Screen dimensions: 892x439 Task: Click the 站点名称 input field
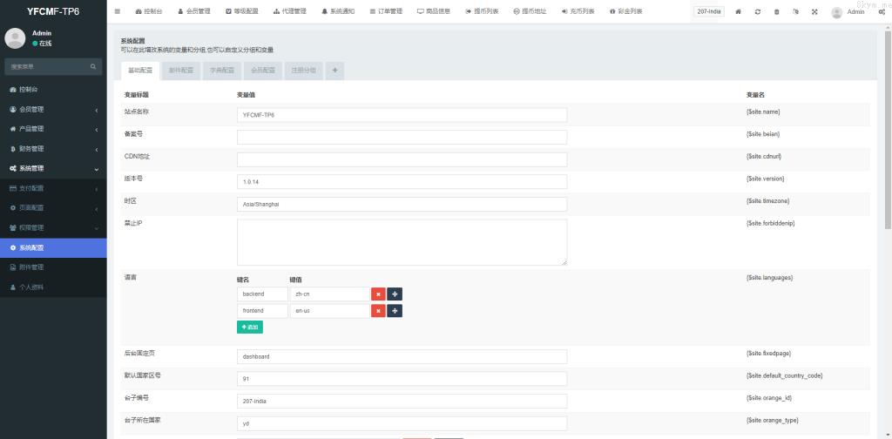point(402,114)
